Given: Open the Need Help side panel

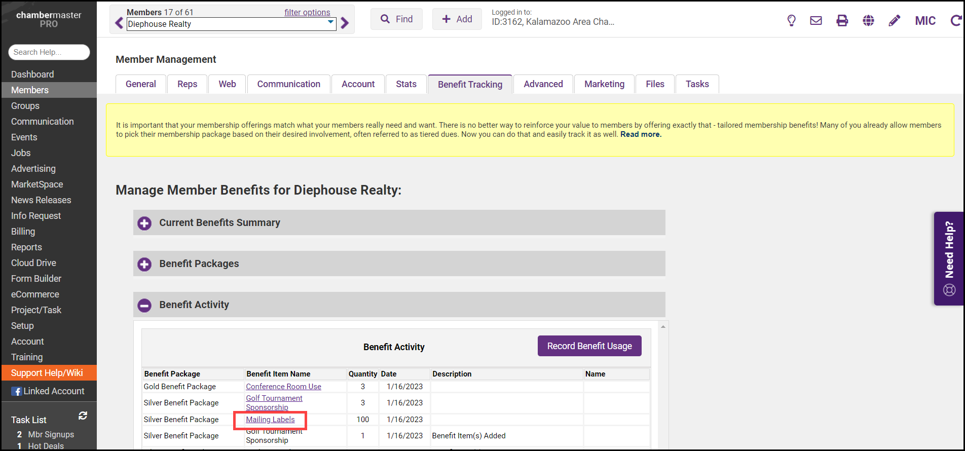Looking at the screenshot, I should point(949,258).
